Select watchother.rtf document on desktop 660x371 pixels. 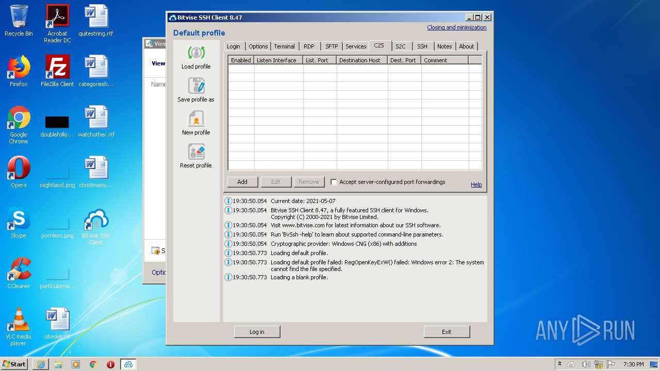96,122
